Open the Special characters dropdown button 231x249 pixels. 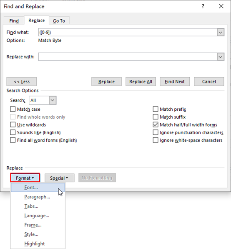tap(59, 178)
